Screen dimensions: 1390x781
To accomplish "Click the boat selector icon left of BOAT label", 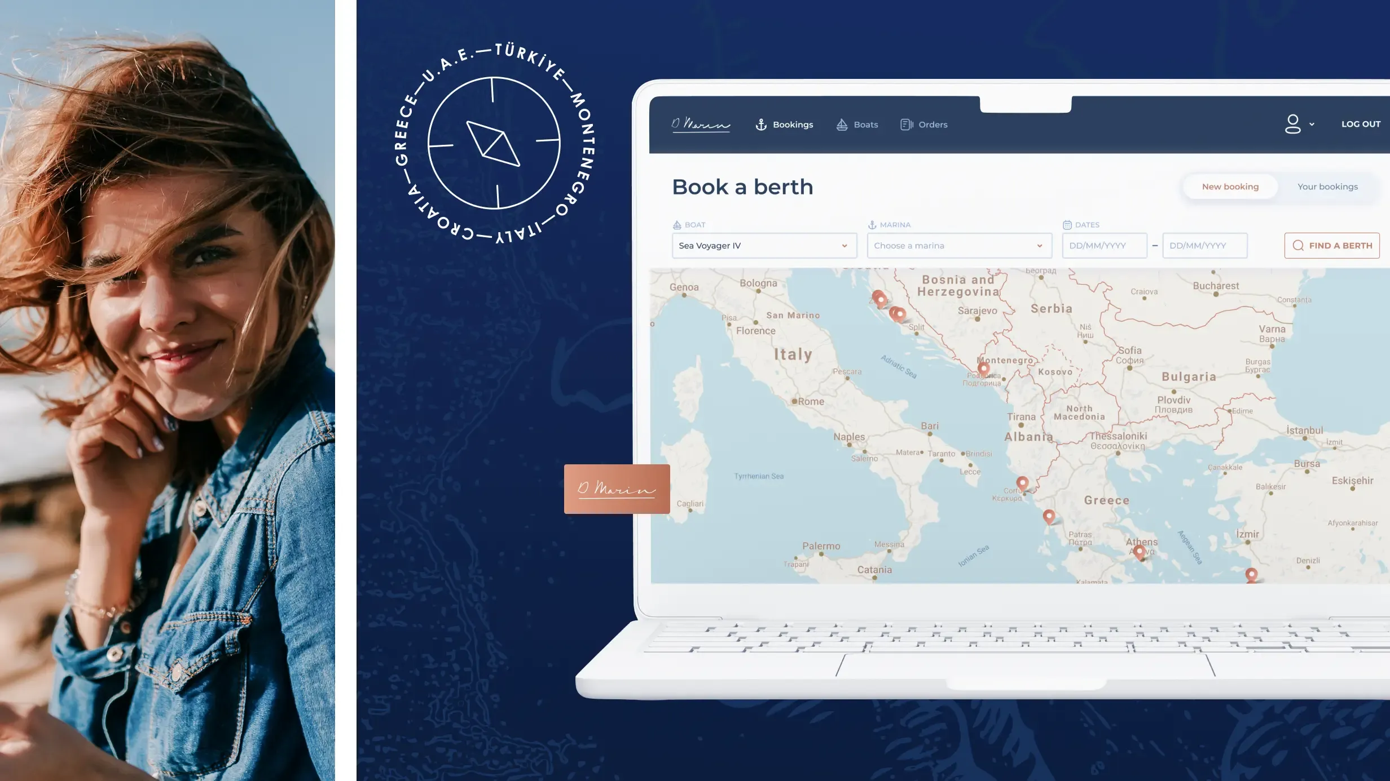I will coord(676,224).
